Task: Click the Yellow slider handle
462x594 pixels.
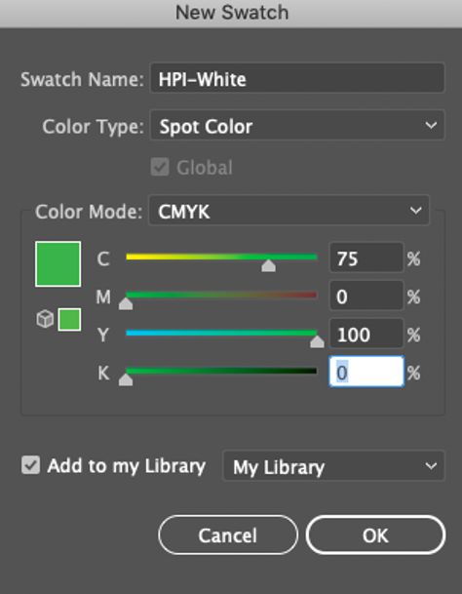Action: click(317, 341)
